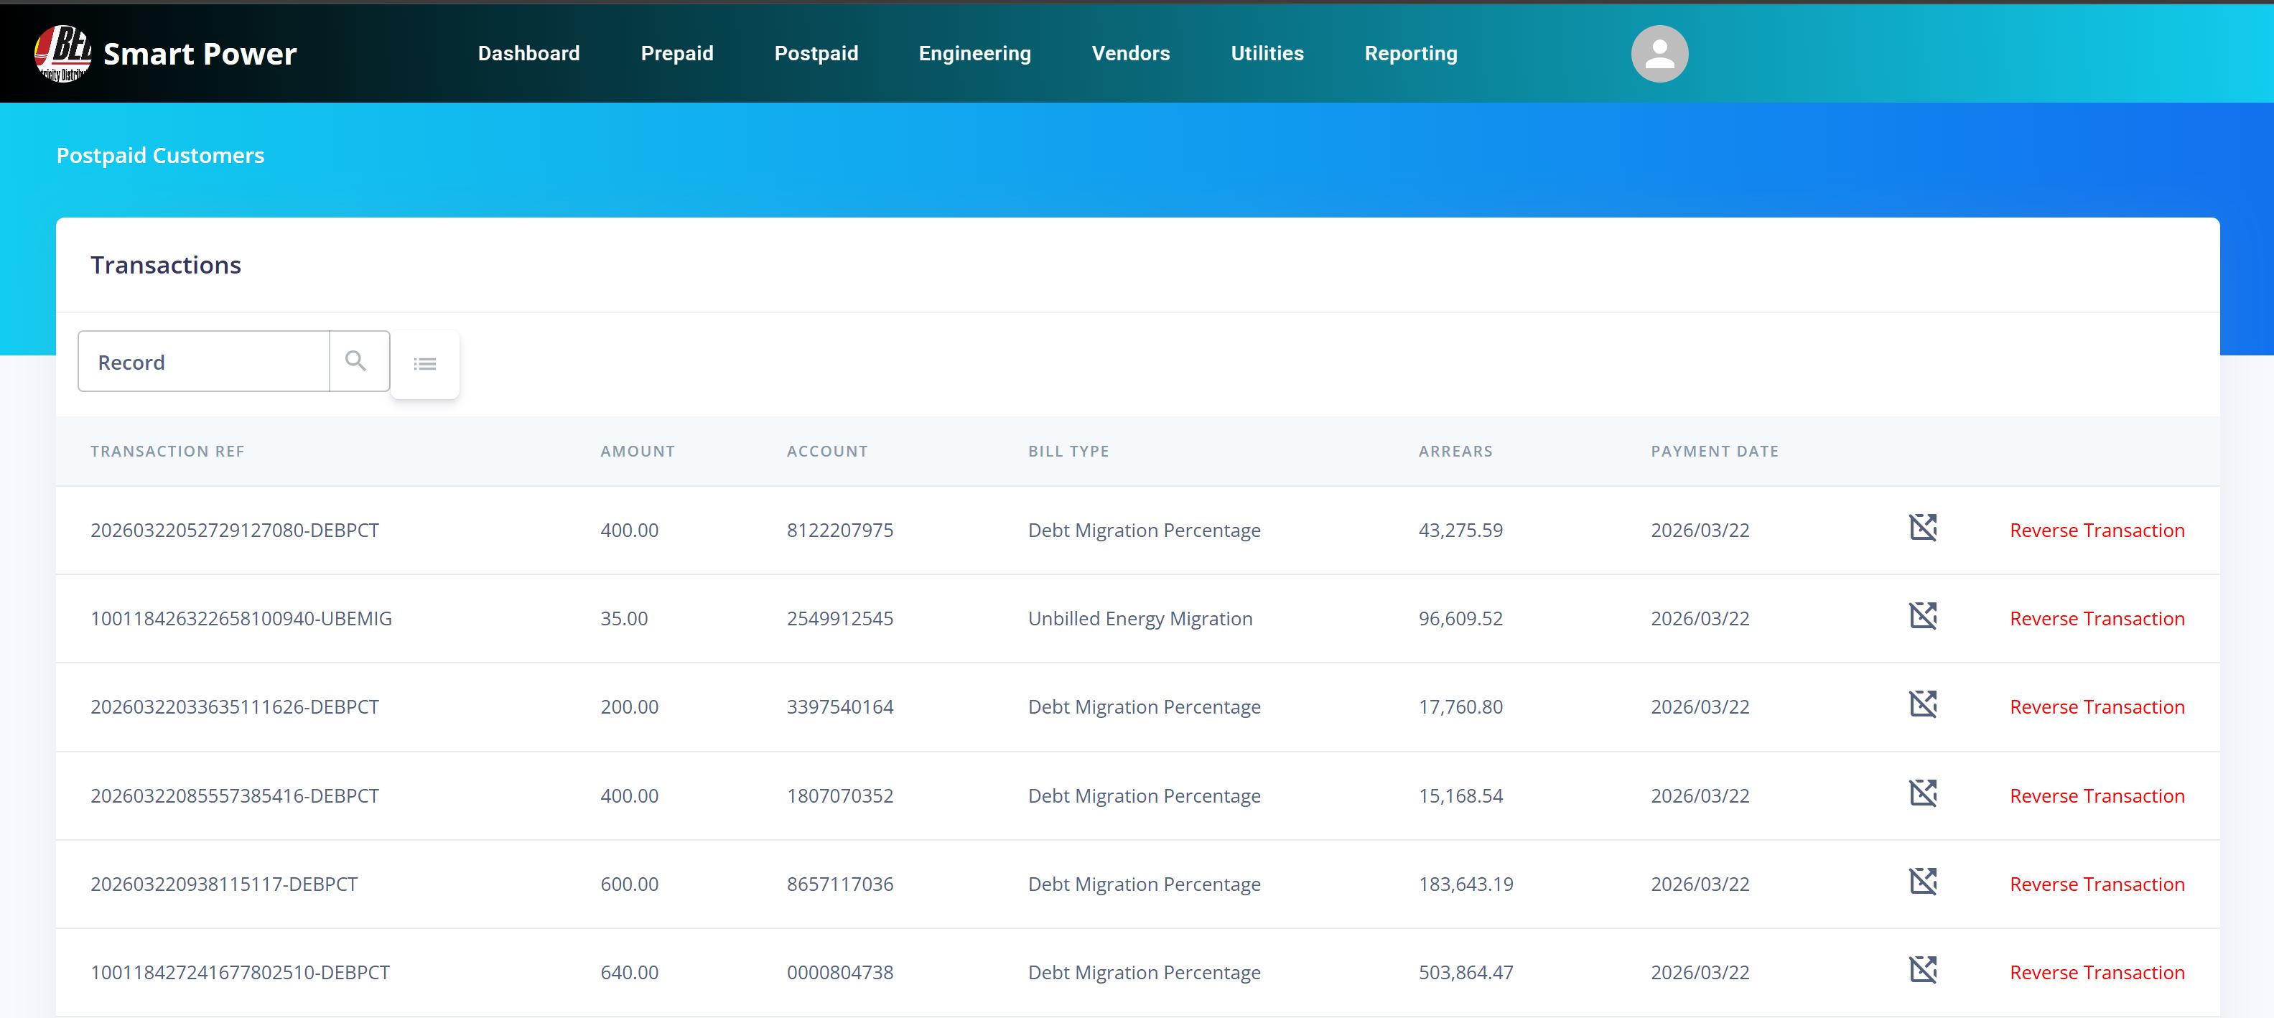The width and height of the screenshot is (2274, 1018).
Task: Reverse Transaction for the 640.00 payment
Action: (x=2097, y=973)
